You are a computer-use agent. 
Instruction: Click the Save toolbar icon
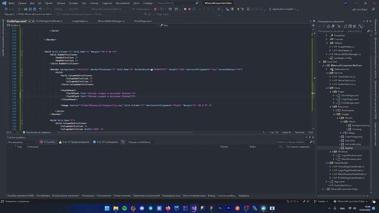point(30,9)
